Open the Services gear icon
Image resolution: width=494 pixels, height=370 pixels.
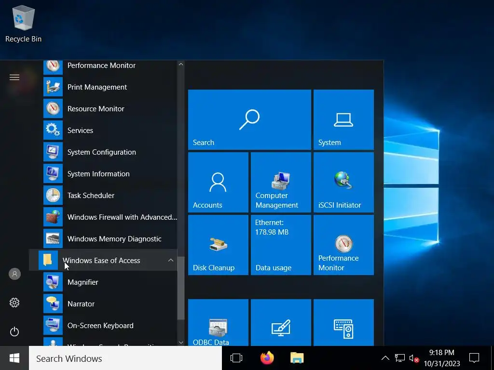point(53,130)
